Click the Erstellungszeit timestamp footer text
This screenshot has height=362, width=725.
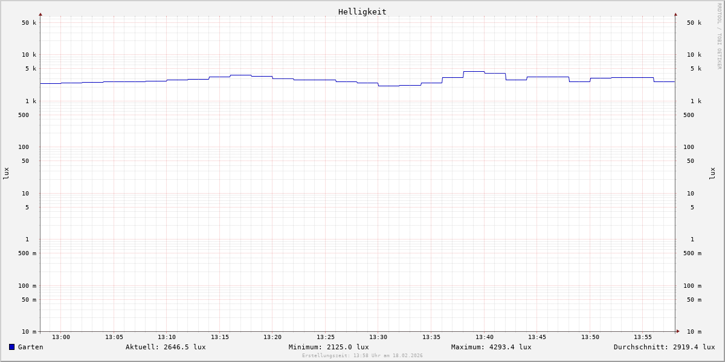click(362, 356)
